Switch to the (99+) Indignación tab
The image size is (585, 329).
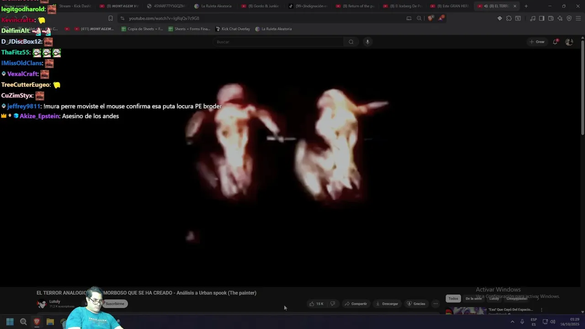(308, 6)
